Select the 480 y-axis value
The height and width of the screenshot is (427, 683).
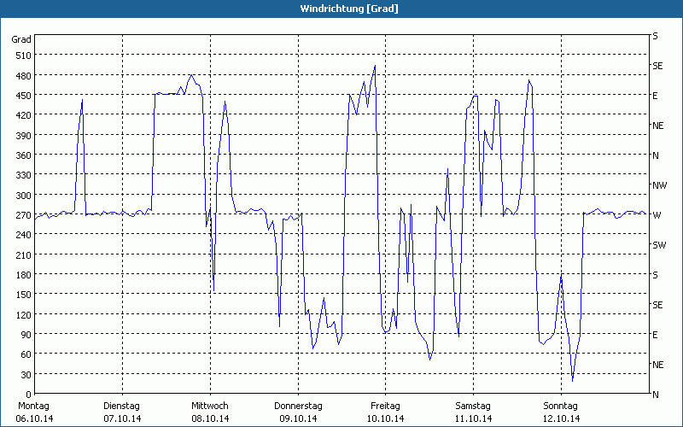tap(24, 76)
